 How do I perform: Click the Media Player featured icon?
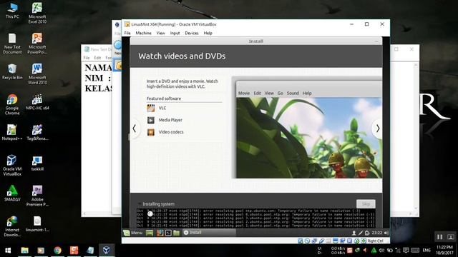click(151, 120)
